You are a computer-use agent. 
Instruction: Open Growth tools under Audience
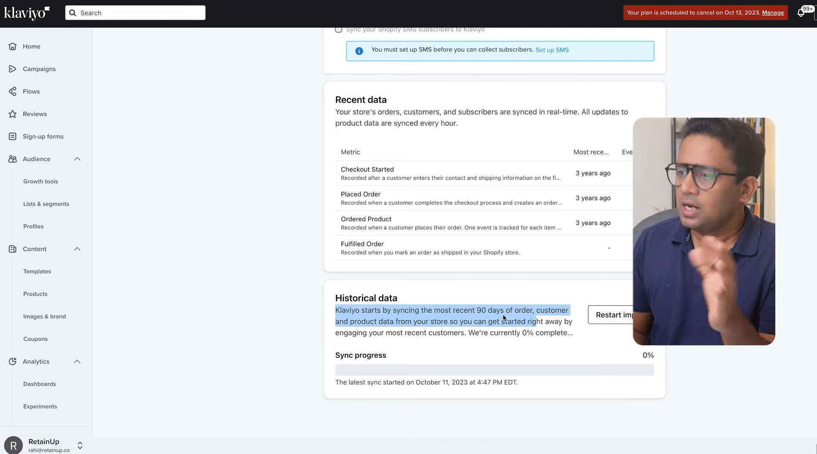[40, 181]
